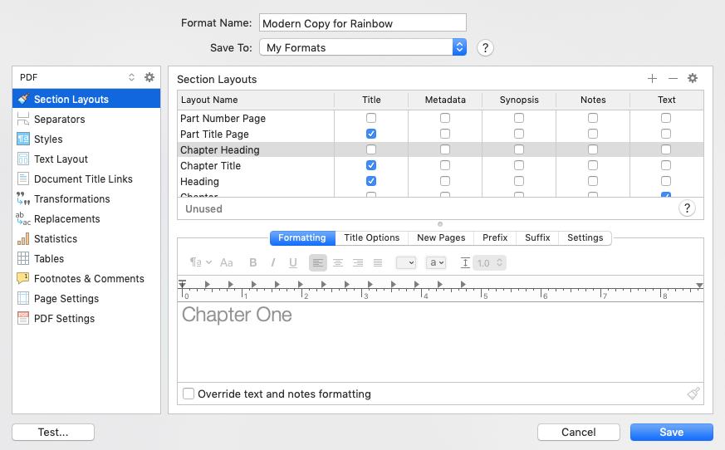Click the Italic formatting icon
Viewport: 725px width, 450px height.
273,262
